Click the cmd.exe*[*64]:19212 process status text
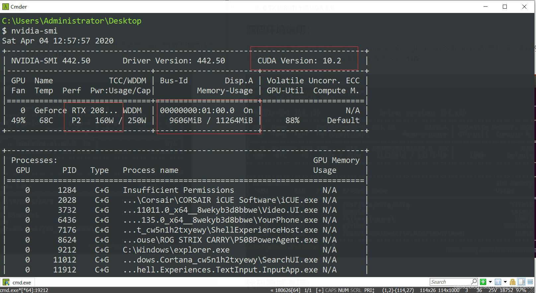Image resolution: width=536 pixels, height=293 pixels. (x=24, y=290)
